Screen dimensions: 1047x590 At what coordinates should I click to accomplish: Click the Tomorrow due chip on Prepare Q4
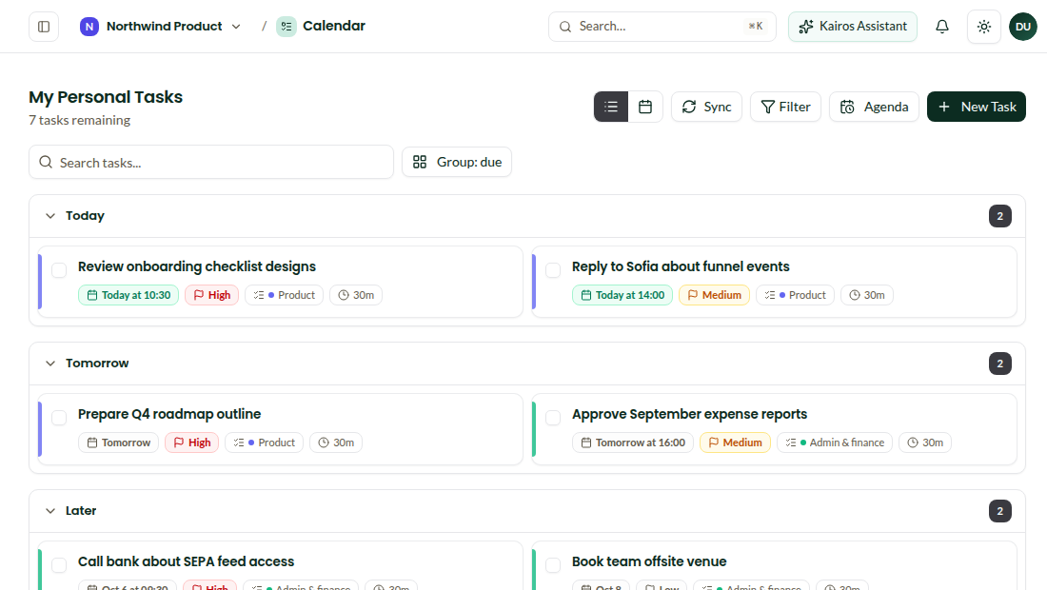pyautogui.click(x=118, y=442)
